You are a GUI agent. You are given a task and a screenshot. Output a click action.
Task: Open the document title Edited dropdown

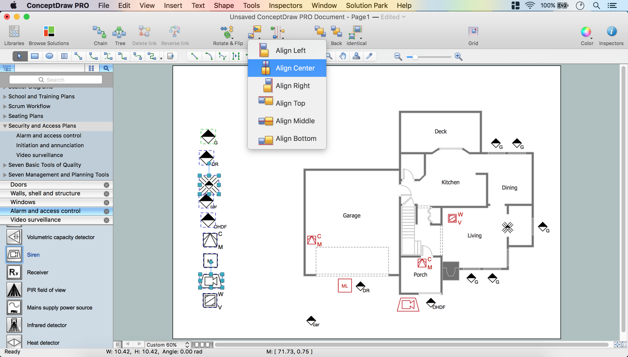pyautogui.click(x=393, y=17)
